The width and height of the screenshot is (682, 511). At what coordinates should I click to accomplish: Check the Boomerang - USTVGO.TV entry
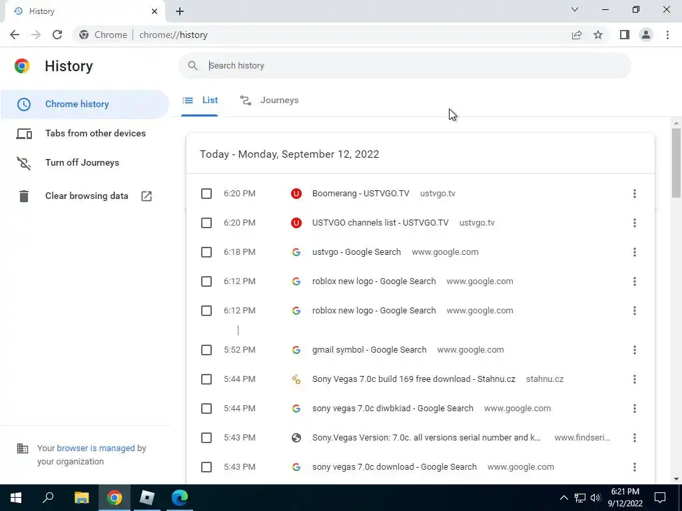coord(206,194)
